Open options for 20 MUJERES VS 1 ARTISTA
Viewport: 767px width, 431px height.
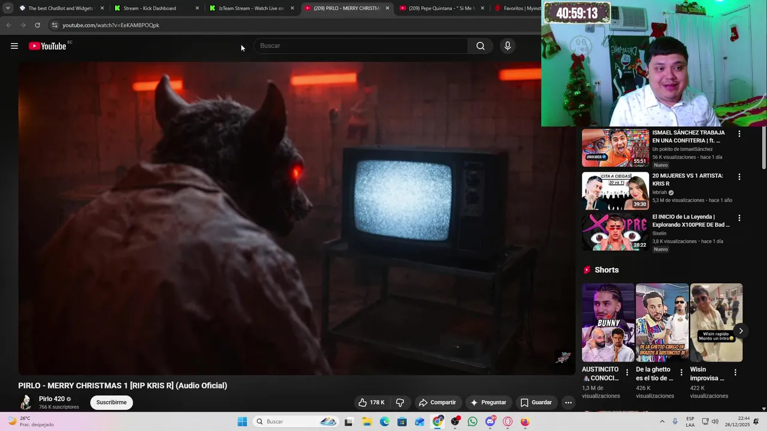click(739, 177)
